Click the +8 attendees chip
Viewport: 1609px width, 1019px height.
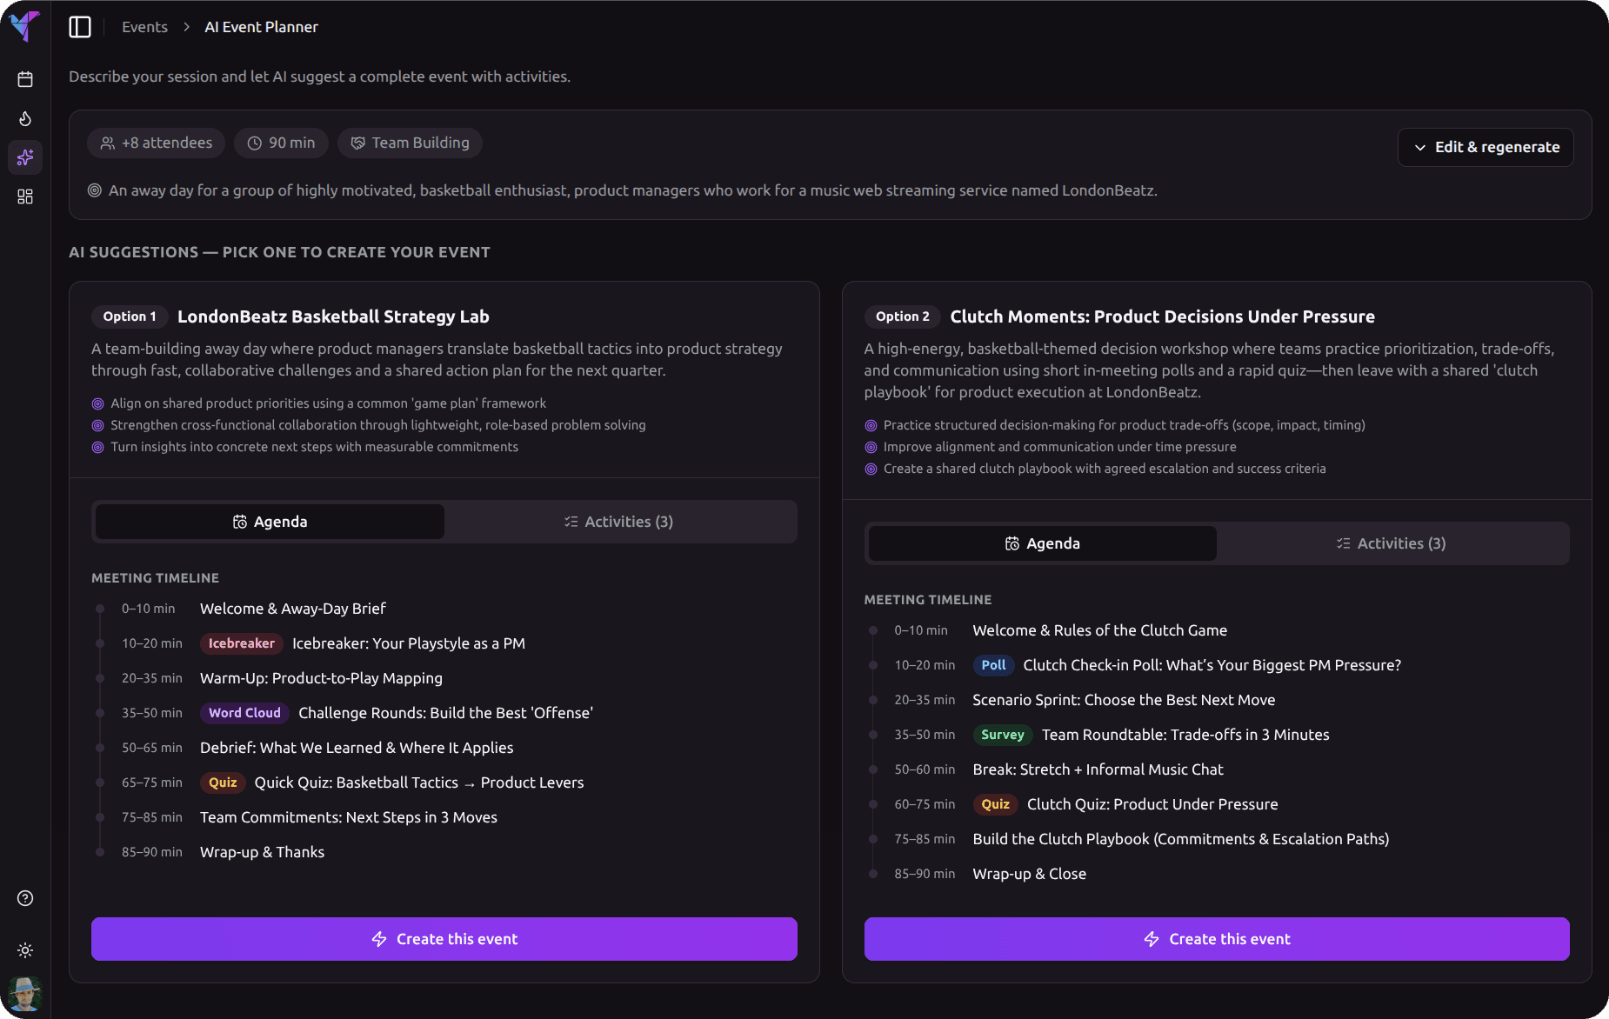pyautogui.click(x=156, y=143)
